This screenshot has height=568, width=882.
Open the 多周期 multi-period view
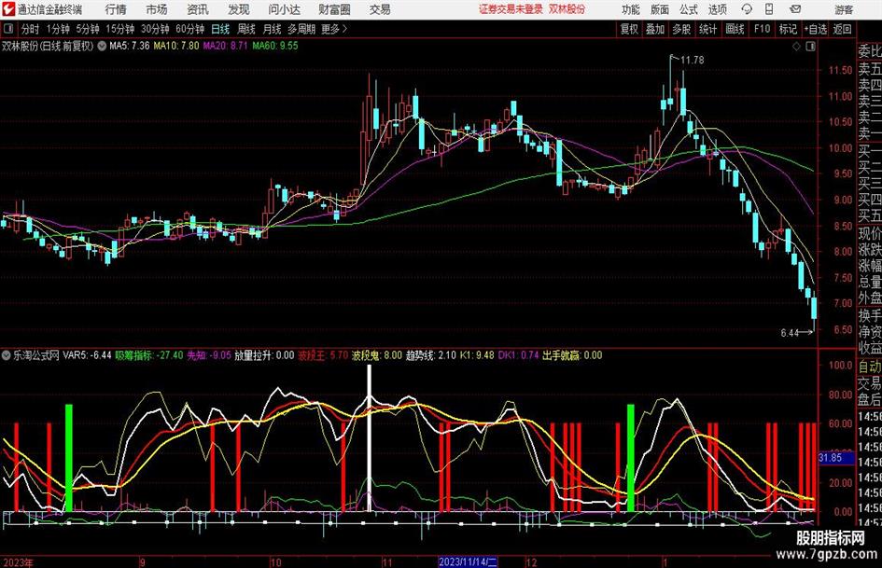301,29
